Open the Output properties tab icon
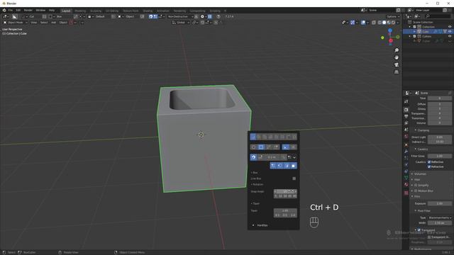Image resolution: width=454 pixels, height=255 pixels. point(406,116)
